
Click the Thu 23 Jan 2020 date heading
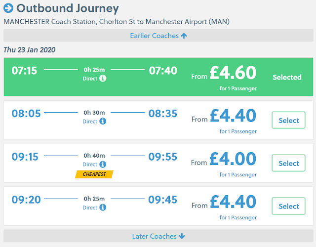(x=30, y=50)
